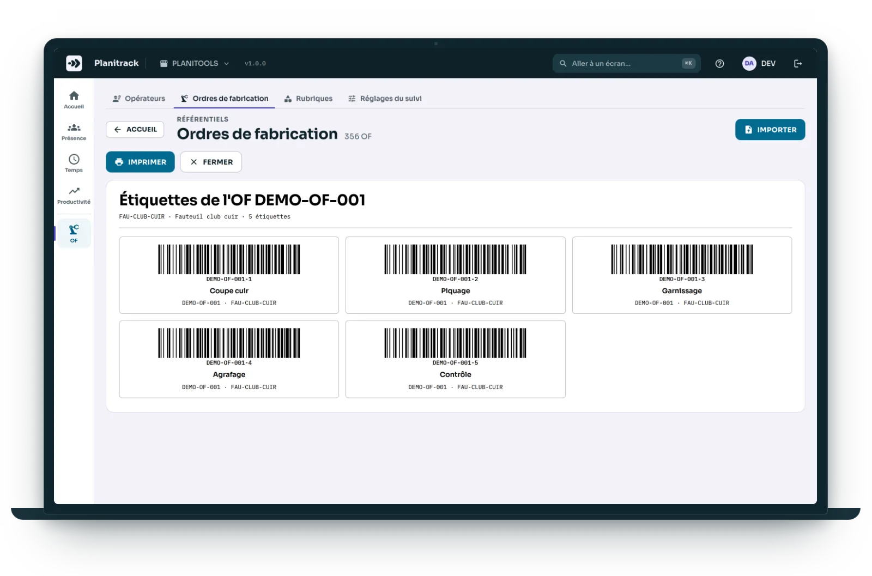Focus the 'Aller à un écran' search field

[626, 64]
